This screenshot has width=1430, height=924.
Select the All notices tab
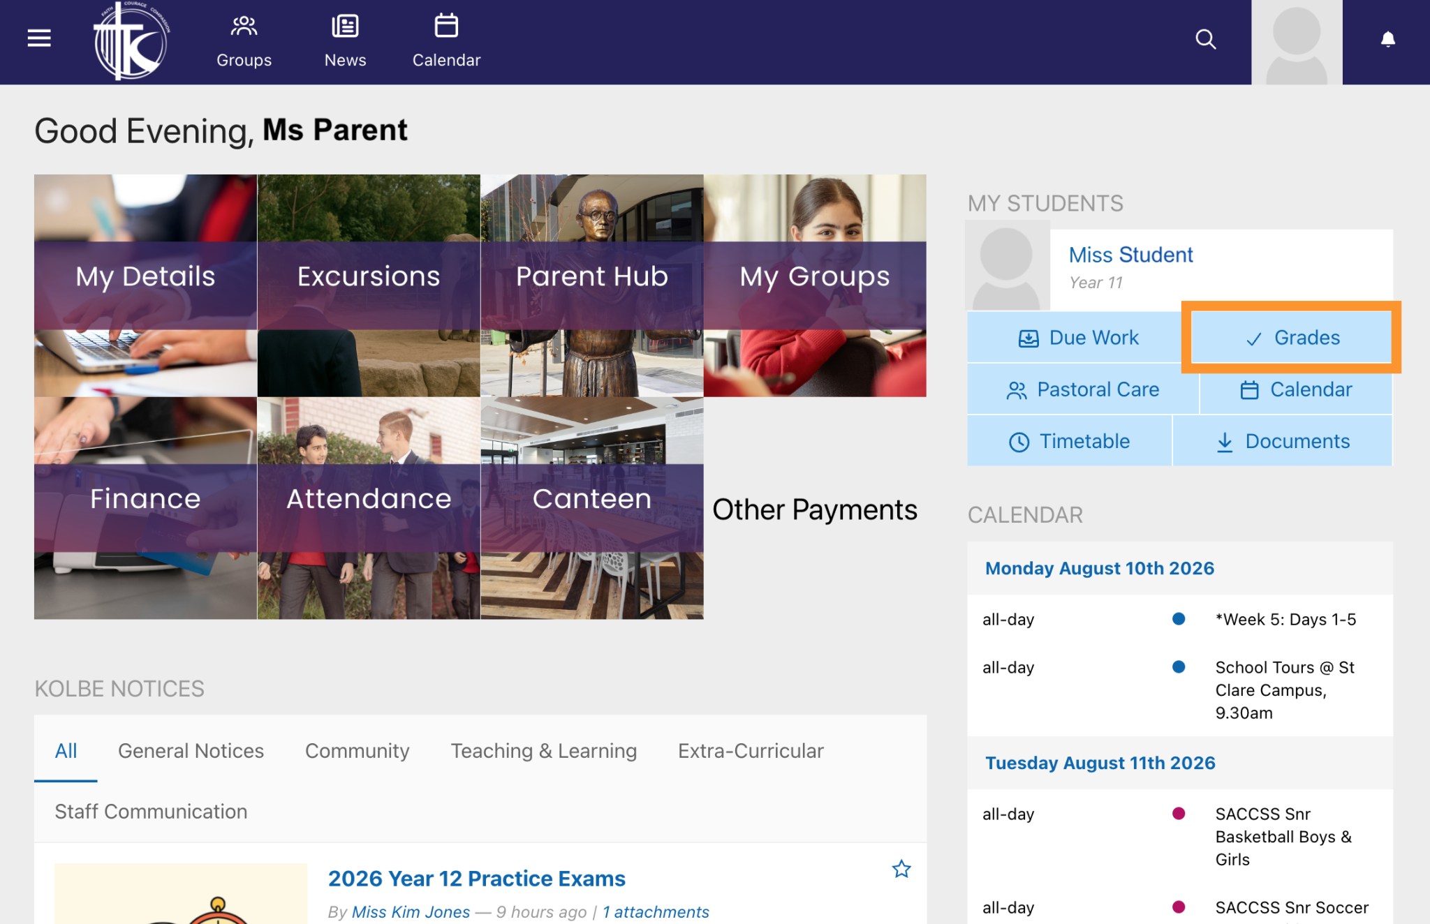point(66,751)
